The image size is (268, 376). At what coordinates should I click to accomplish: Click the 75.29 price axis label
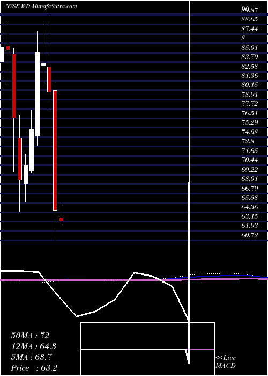pos(250,122)
